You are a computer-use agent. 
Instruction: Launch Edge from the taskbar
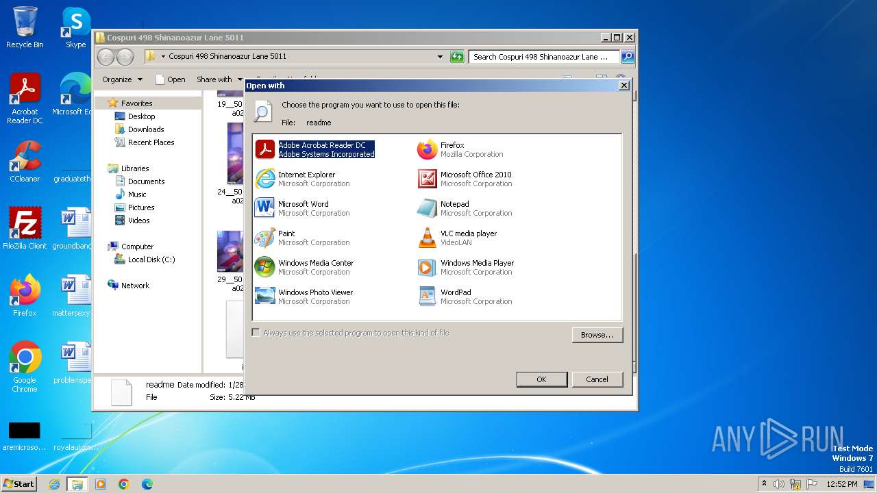147,484
